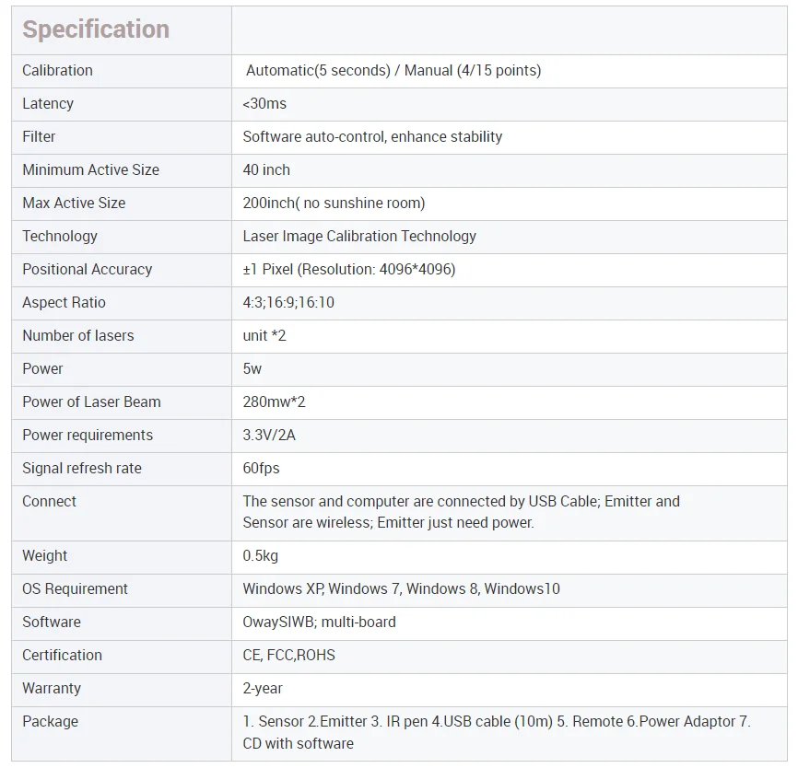The width and height of the screenshot is (798, 768).
Task: Click the '60fps' refresh rate value
Action: point(261,469)
